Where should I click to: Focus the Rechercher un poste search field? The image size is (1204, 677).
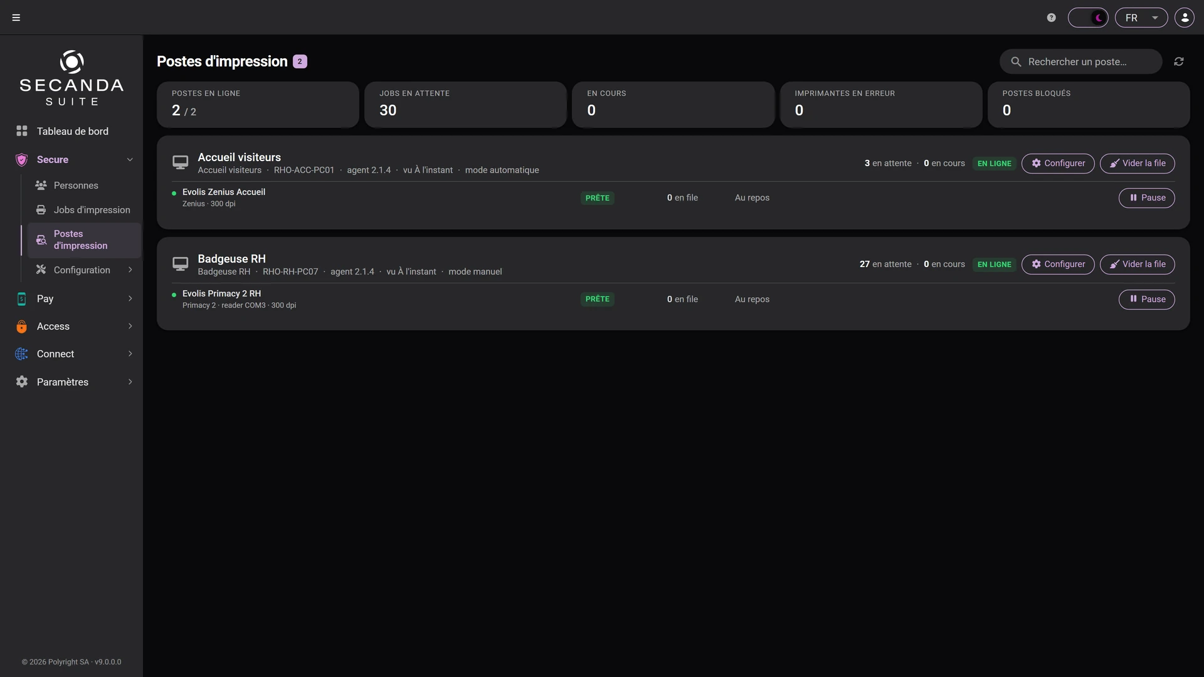coord(1080,61)
